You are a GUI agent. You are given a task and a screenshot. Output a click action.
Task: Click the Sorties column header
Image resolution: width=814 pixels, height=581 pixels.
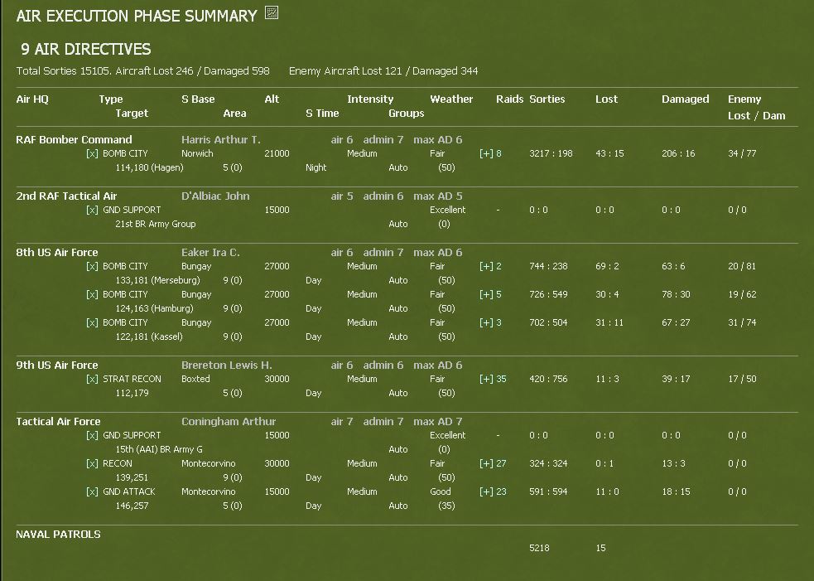pyautogui.click(x=547, y=99)
